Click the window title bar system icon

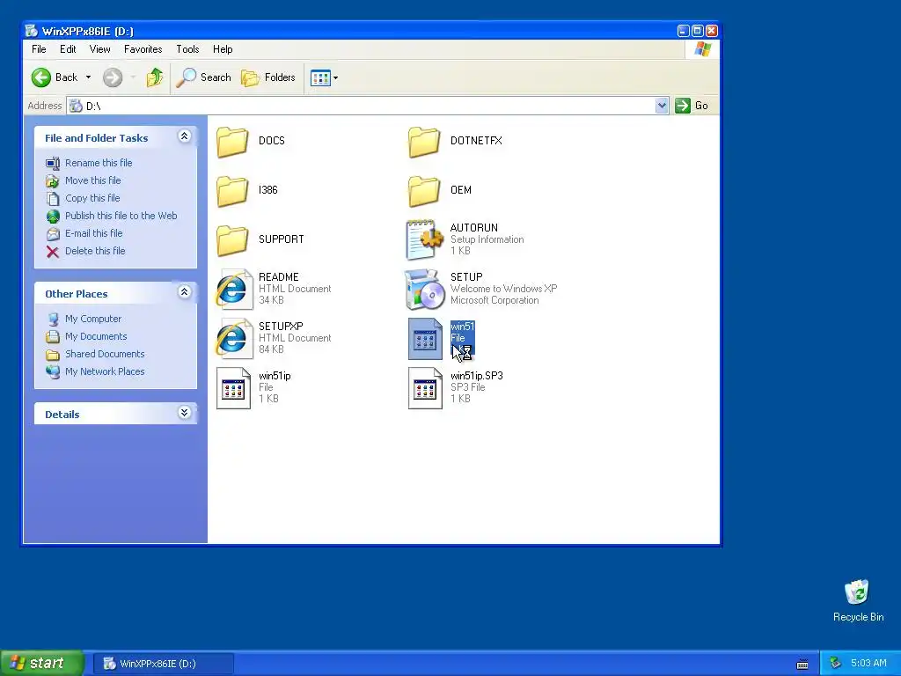click(x=32, y=31)
